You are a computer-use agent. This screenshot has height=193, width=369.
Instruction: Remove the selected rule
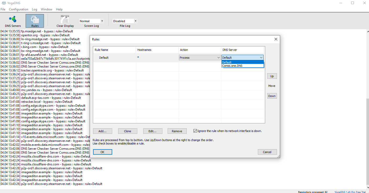tap(177, 131)
